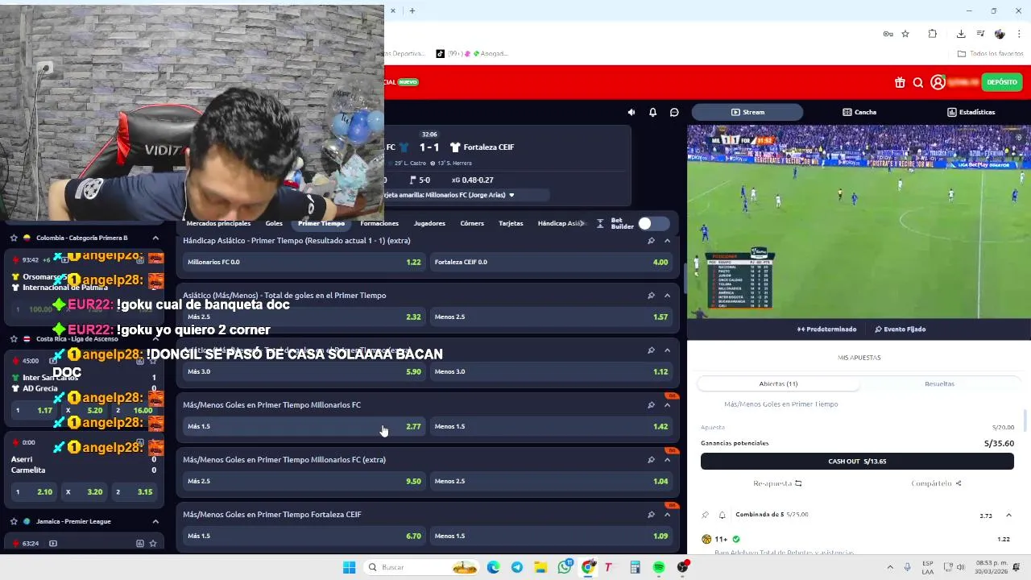Collapse Asiático Total de goles Primer Tiempo

tap(667, 295)
